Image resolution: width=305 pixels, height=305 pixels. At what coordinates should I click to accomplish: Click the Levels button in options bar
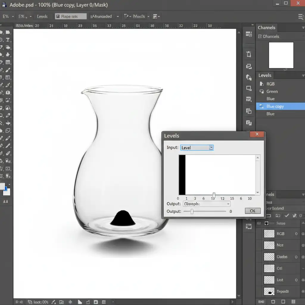[42, 16]
